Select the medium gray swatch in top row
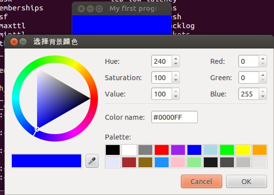This screenshot has height=195, width=274. coord(145,150)
